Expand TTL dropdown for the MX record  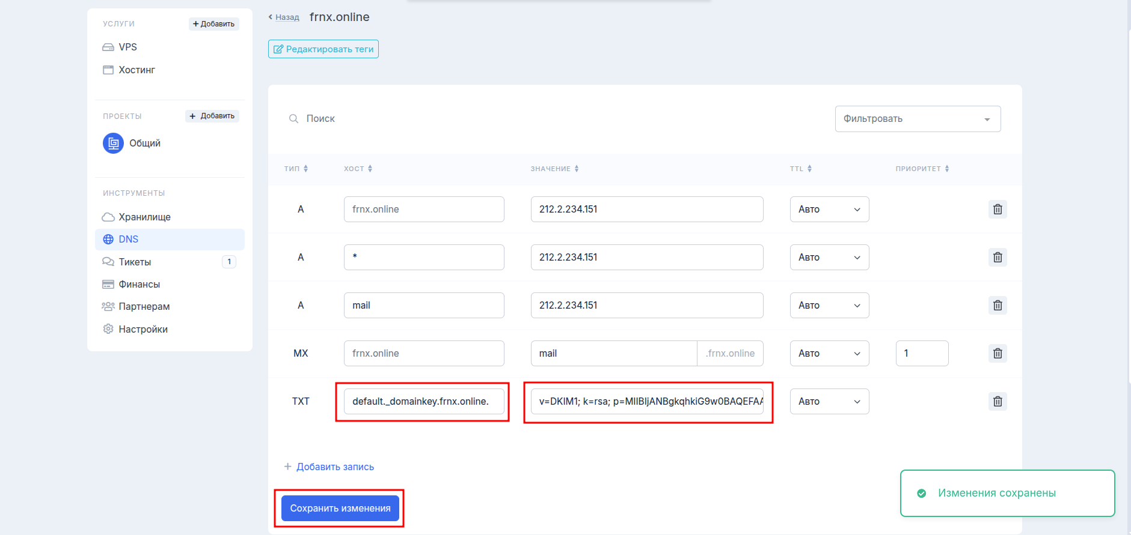click(x=829, y=353)
